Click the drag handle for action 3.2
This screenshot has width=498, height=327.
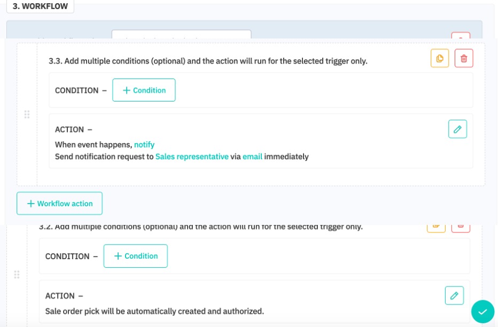pyautogui.click(x=17, y=275)
